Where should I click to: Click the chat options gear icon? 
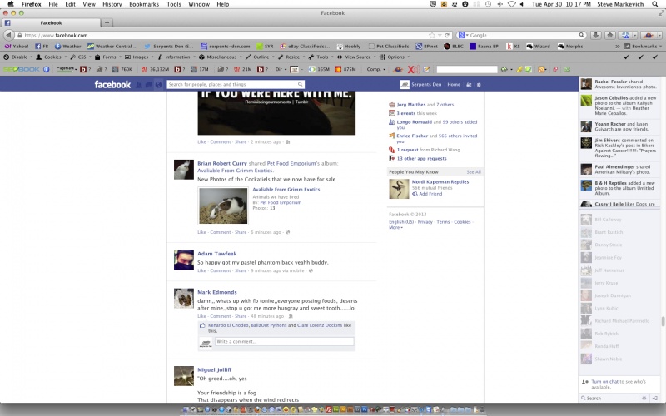644,399
